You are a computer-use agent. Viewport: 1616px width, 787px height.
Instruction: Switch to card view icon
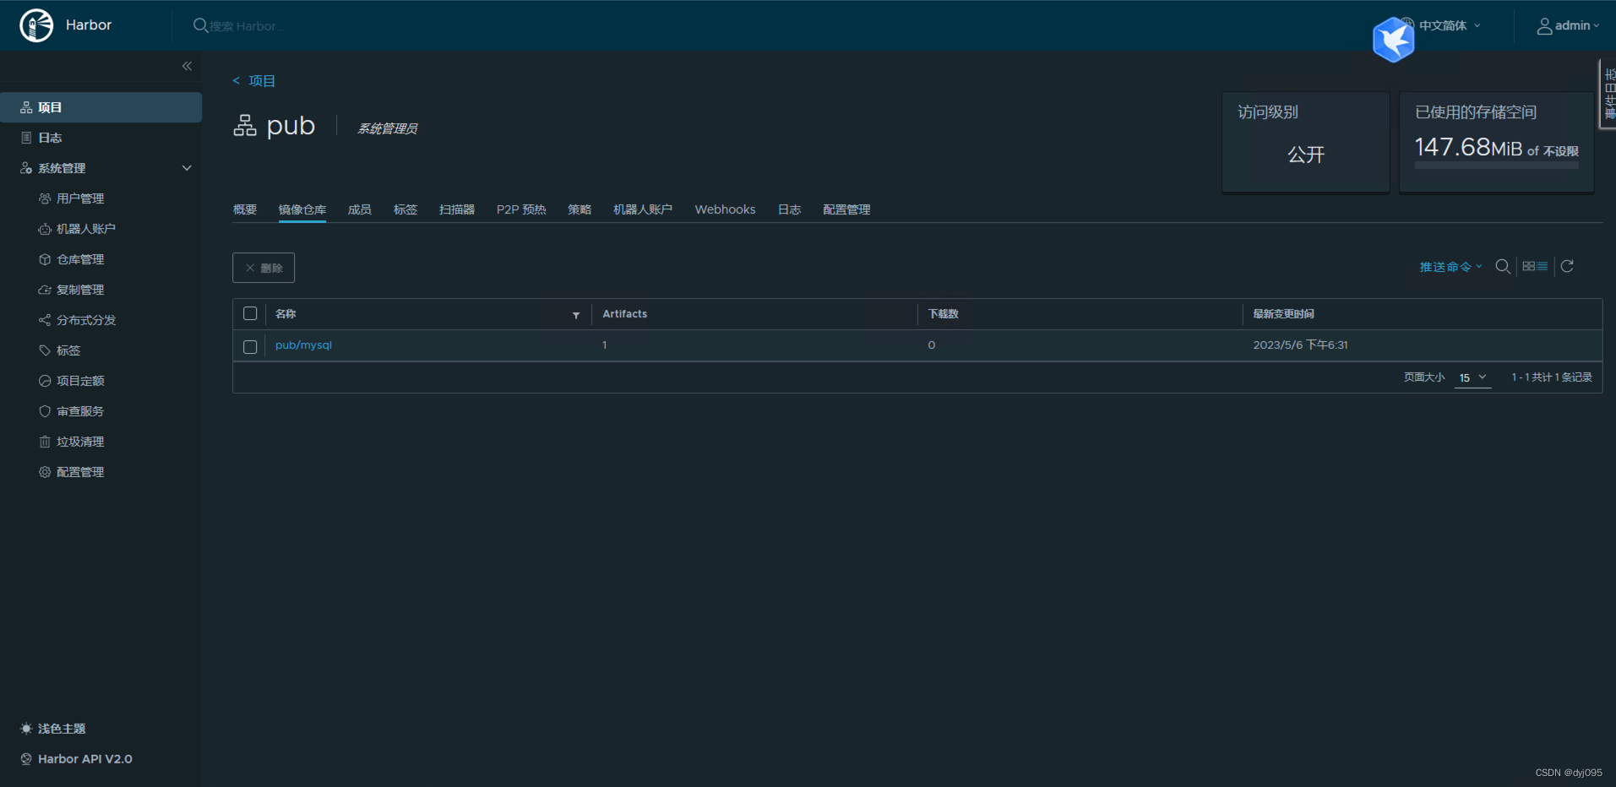(x=1528, y=266)
